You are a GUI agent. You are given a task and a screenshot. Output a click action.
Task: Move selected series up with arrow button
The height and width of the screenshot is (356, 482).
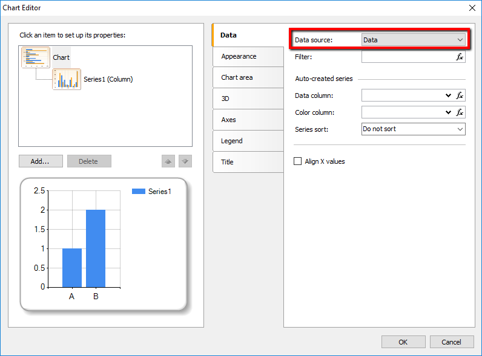(x=168, y=161)
